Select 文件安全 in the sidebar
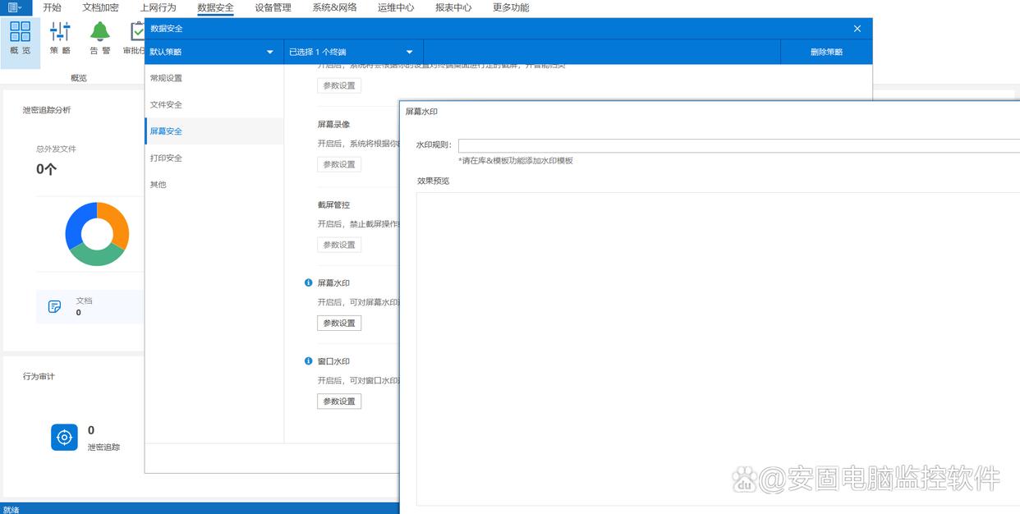Viewport: 1020px width, 514px height. click(x=166, y=105)
